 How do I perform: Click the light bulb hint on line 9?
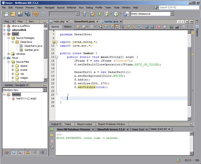(54, 42)
